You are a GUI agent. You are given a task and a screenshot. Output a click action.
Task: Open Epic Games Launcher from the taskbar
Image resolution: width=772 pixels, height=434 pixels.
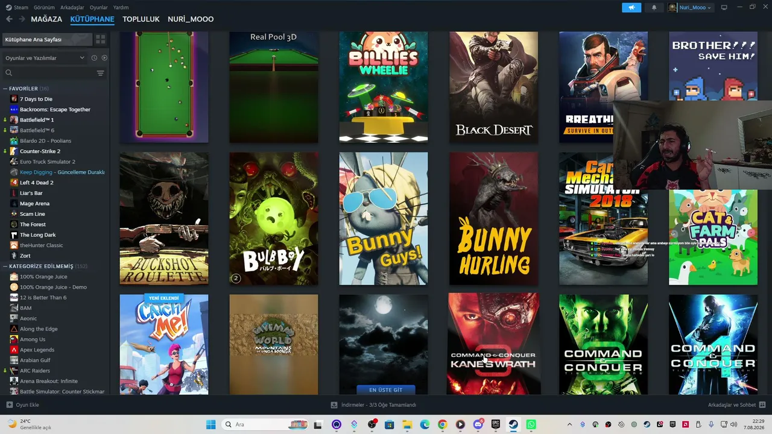(496, 424)
